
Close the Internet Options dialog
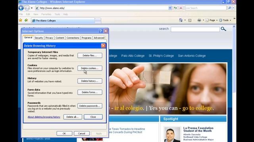[106, 31]
